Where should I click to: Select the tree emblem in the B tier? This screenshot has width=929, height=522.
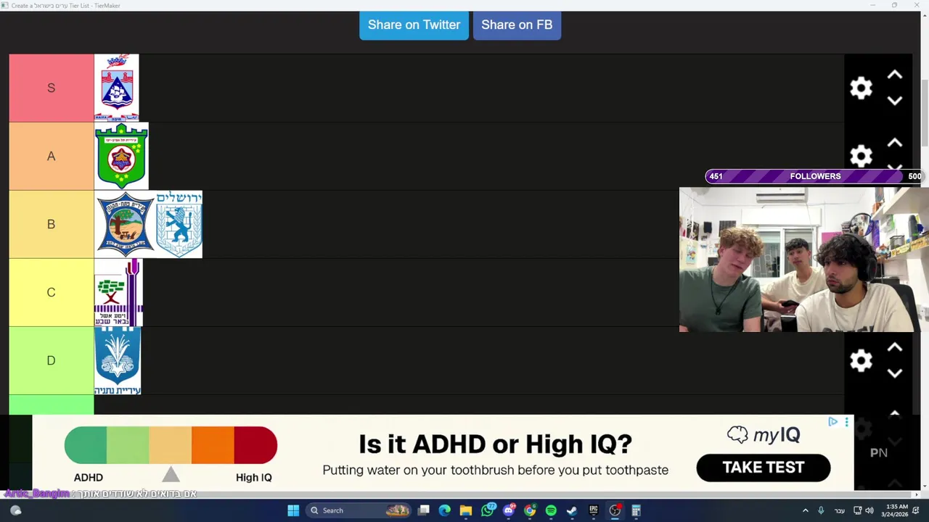(125, 224)
